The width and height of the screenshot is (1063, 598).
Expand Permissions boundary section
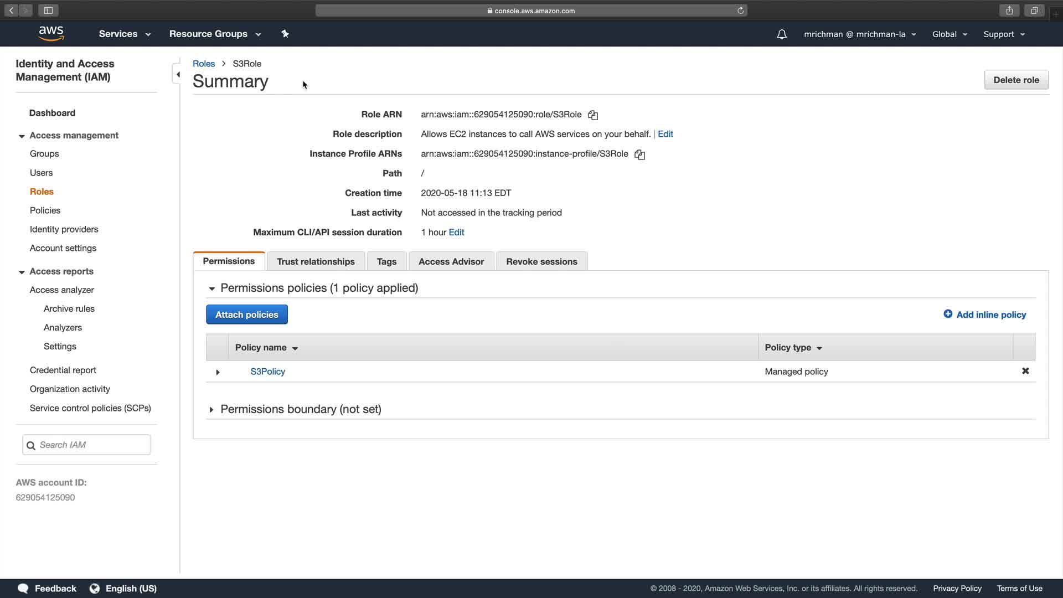211,410
